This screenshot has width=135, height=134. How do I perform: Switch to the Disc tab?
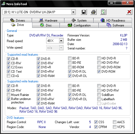46,25
